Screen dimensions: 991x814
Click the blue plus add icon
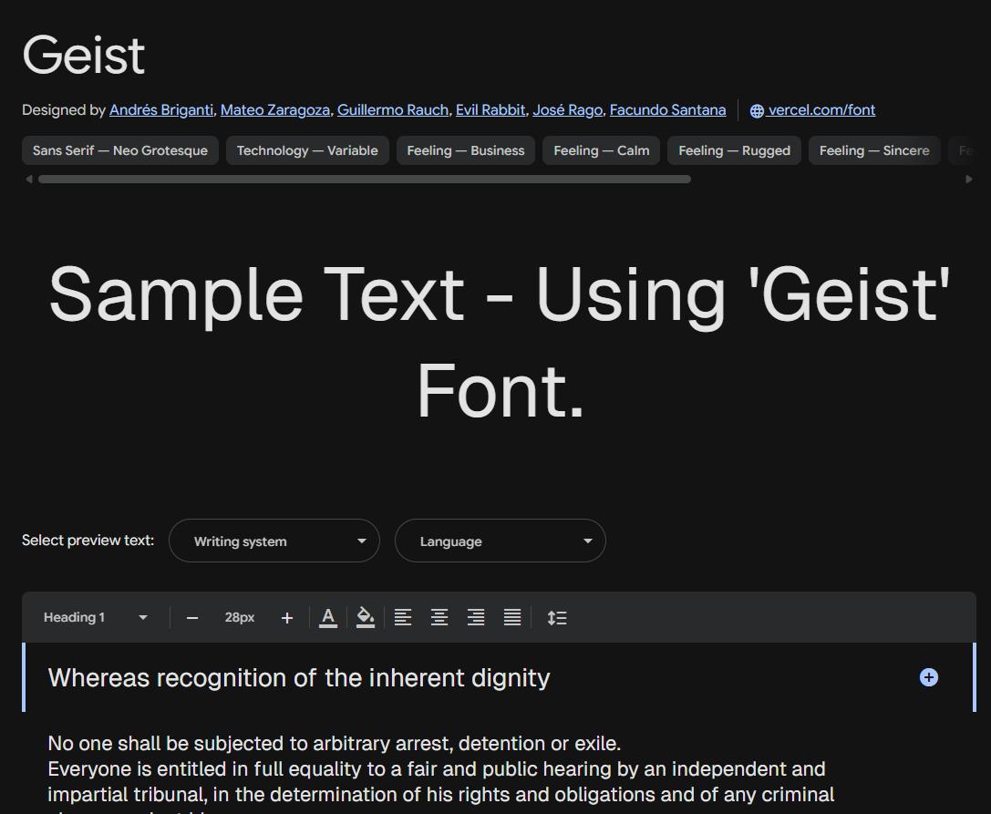click(928, 677)
